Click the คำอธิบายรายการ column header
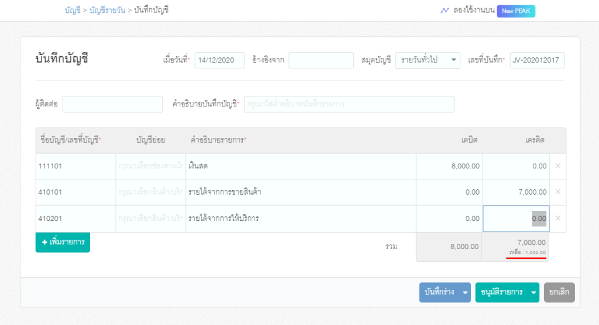Image resolution: width=599 pixels, height=325 pixels. (218, 140)
